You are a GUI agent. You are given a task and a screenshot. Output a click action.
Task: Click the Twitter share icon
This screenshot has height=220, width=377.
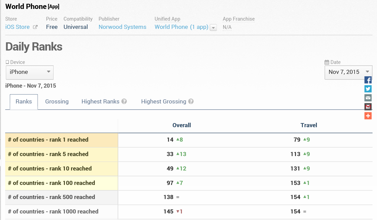[x=368, y=89]
